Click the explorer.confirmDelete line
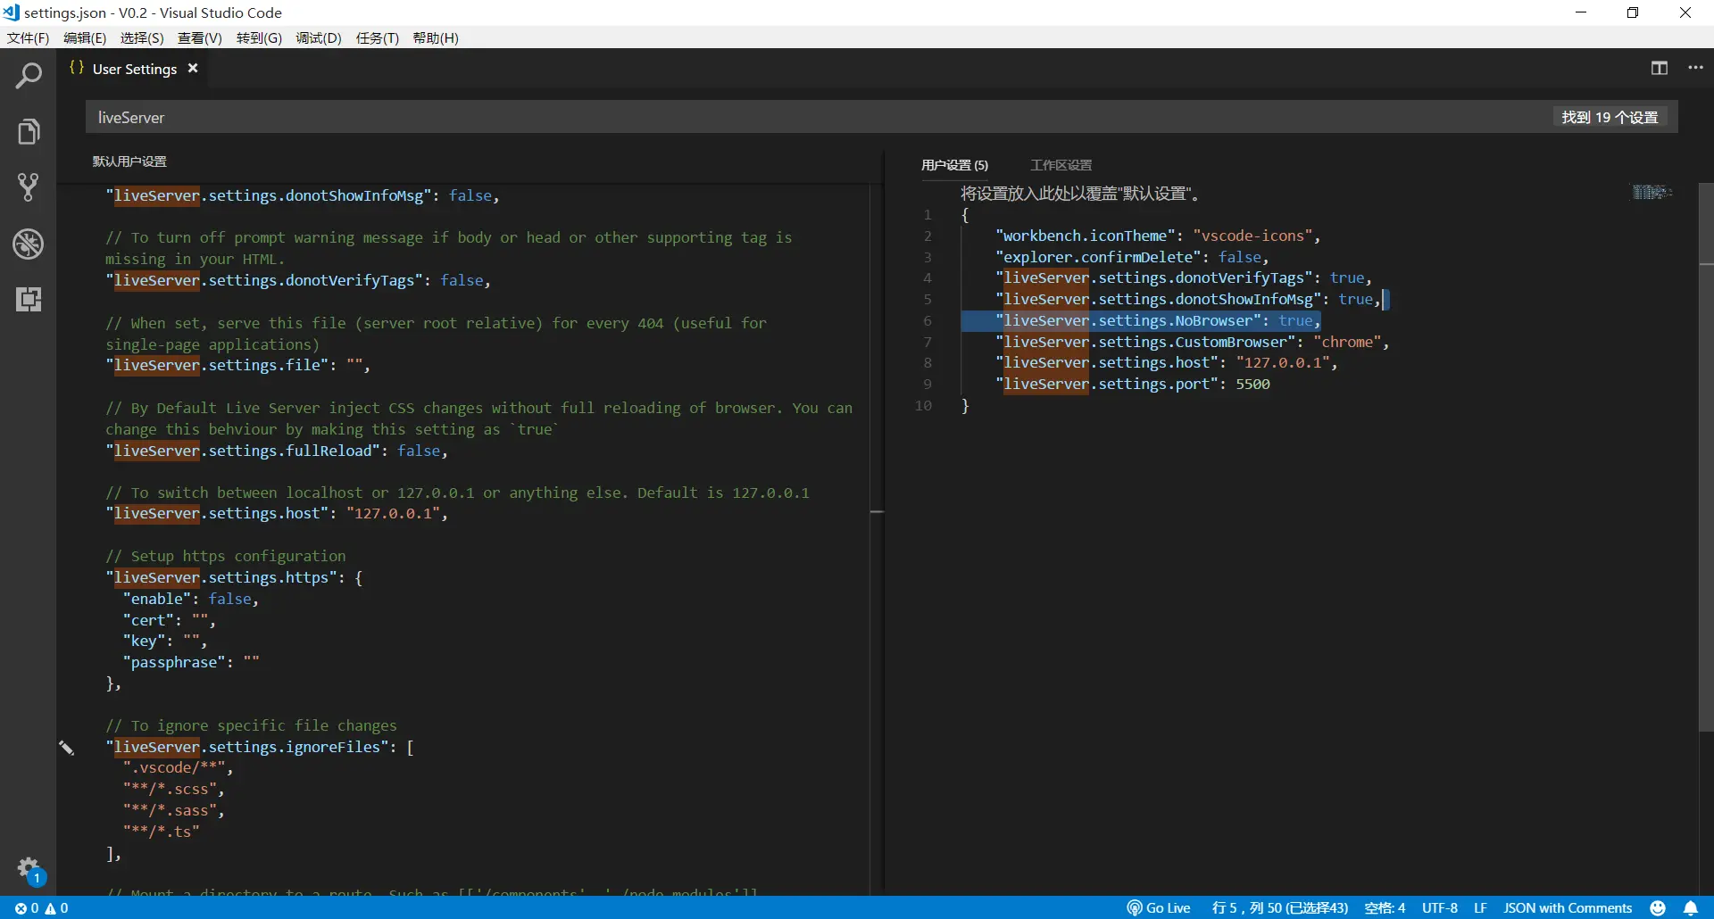Image resolution: width=1714 pixels, height=919 pixels. coord(1132,257)
